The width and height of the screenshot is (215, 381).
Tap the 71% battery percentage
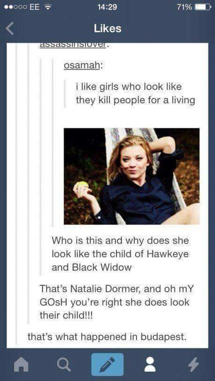pyautogui.click(x=185, y=7)
